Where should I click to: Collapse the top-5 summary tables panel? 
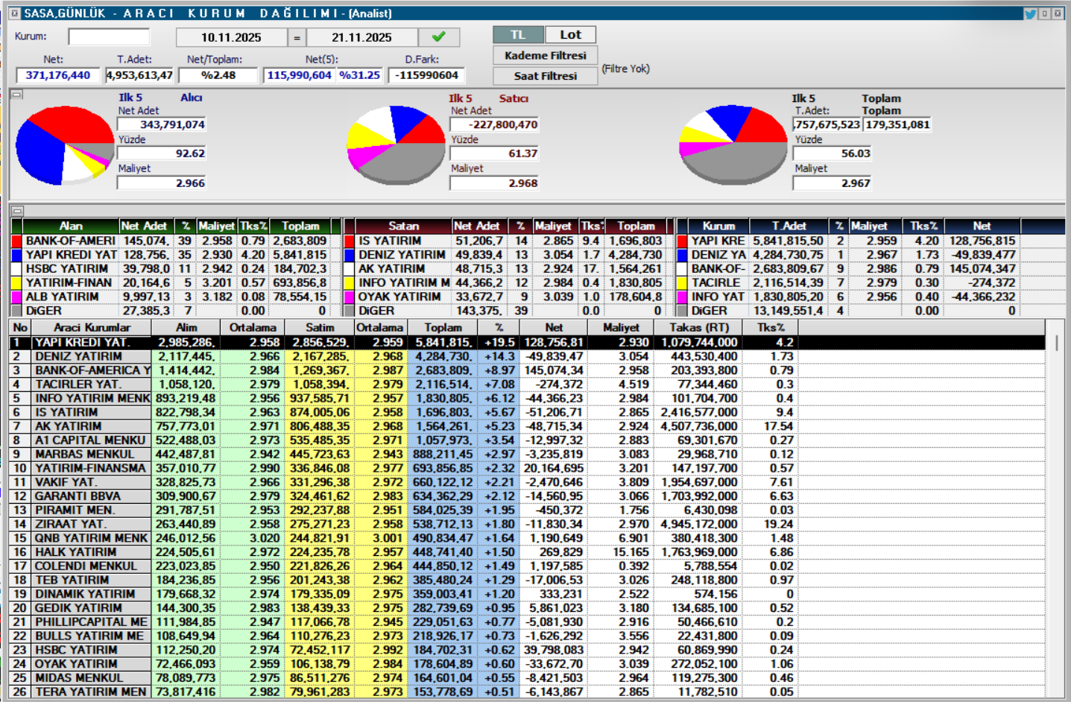(16, 211)
